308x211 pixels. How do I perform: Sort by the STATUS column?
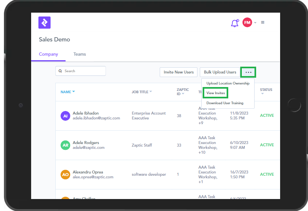click(x=266, y=90)
